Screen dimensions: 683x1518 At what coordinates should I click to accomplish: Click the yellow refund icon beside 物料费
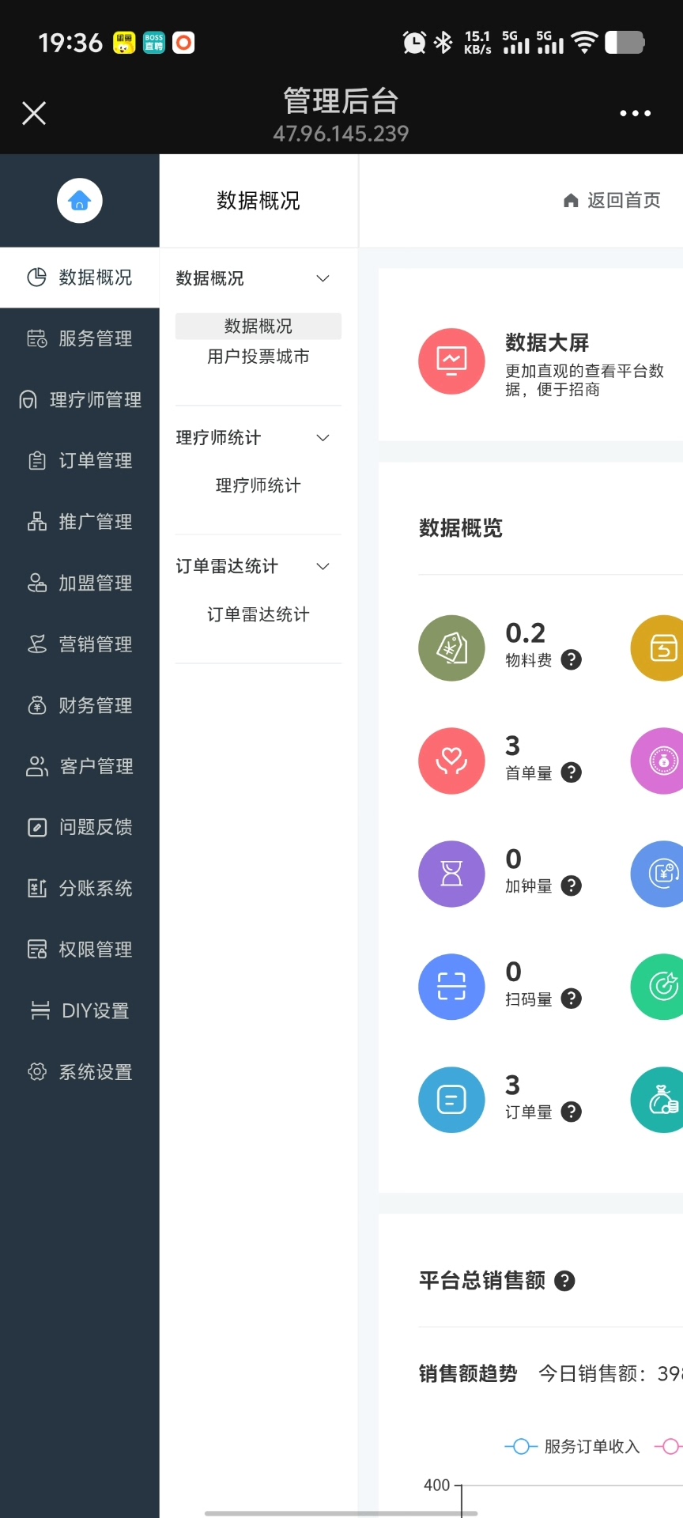coord(657,648)
